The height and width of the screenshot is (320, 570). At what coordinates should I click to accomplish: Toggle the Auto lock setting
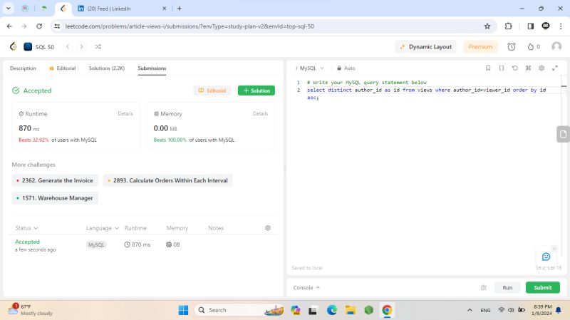pos(346,68)
